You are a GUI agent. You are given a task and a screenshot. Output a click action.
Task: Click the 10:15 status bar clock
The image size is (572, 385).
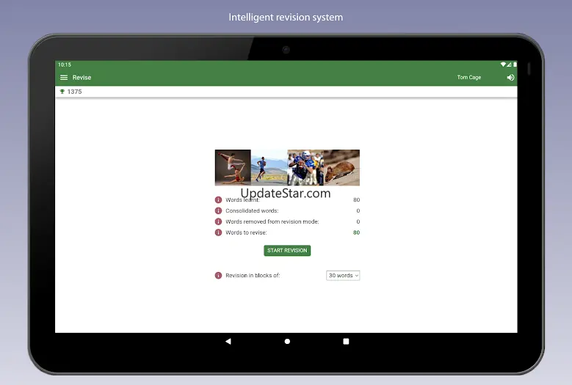(65, 65)
